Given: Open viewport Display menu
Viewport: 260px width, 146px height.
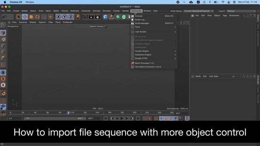Looking at the screenshot, I should click(x=33, y=22).
